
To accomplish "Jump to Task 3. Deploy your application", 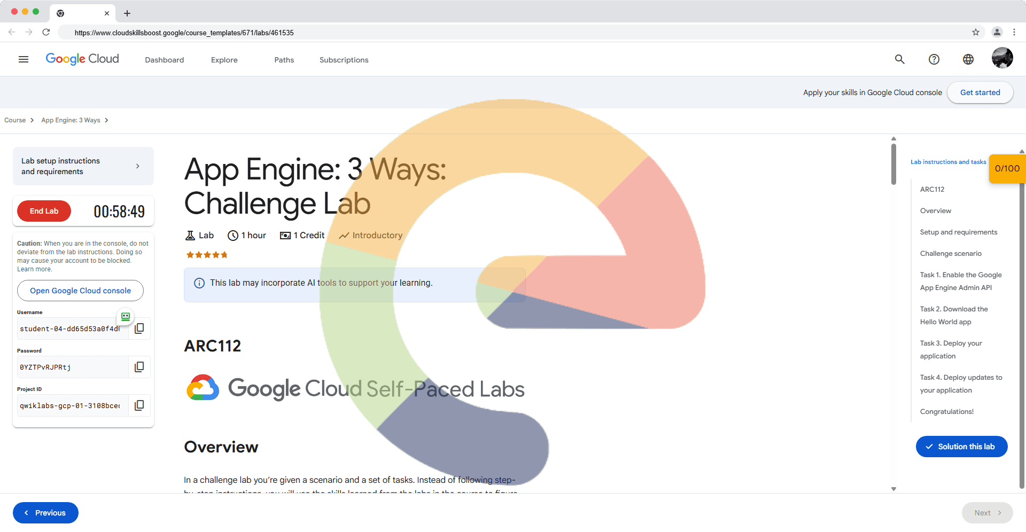I will pyautogui.click(x=951, y=349).
